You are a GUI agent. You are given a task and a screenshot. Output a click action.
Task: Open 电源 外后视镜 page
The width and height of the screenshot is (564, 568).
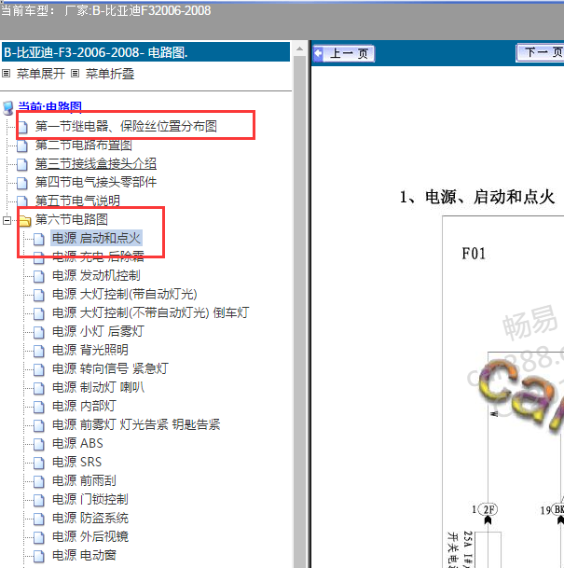coord(90,537)
